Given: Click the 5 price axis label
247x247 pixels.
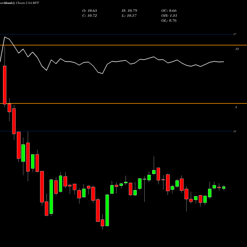Looking at the screenshot, I should (x=236, y=107).
